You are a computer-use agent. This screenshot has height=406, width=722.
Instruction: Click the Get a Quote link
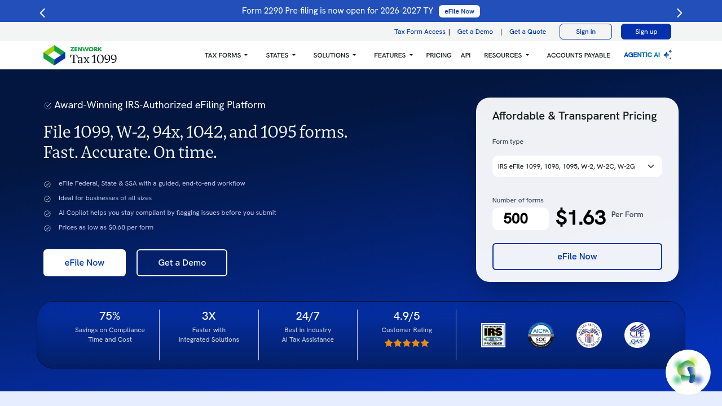tap(527, 32)
